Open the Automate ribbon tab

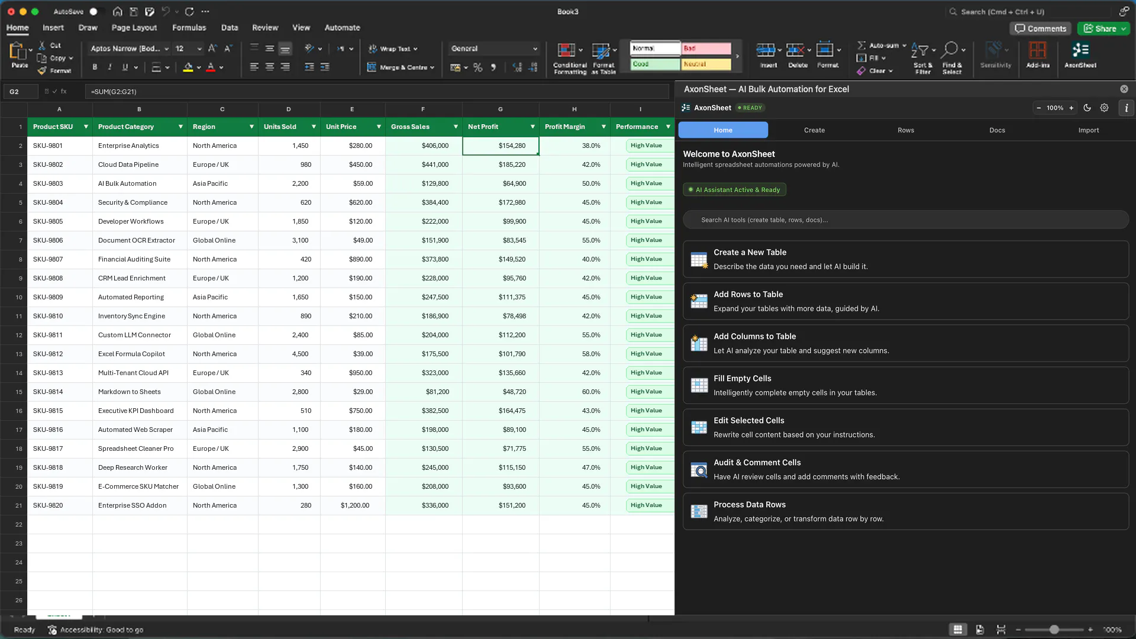point(342,28)
